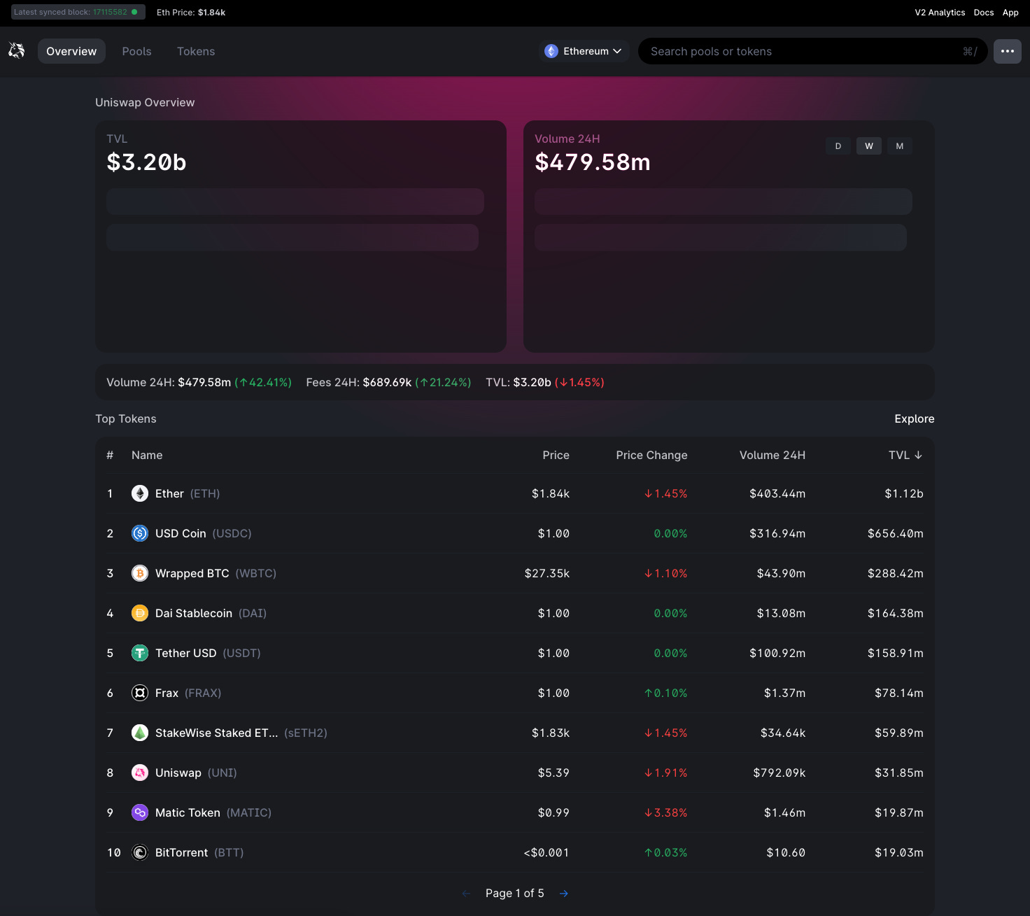Click the Dai Stablecoin token icon
Viewport: 1030px width, 916px height.
(140, 613)
